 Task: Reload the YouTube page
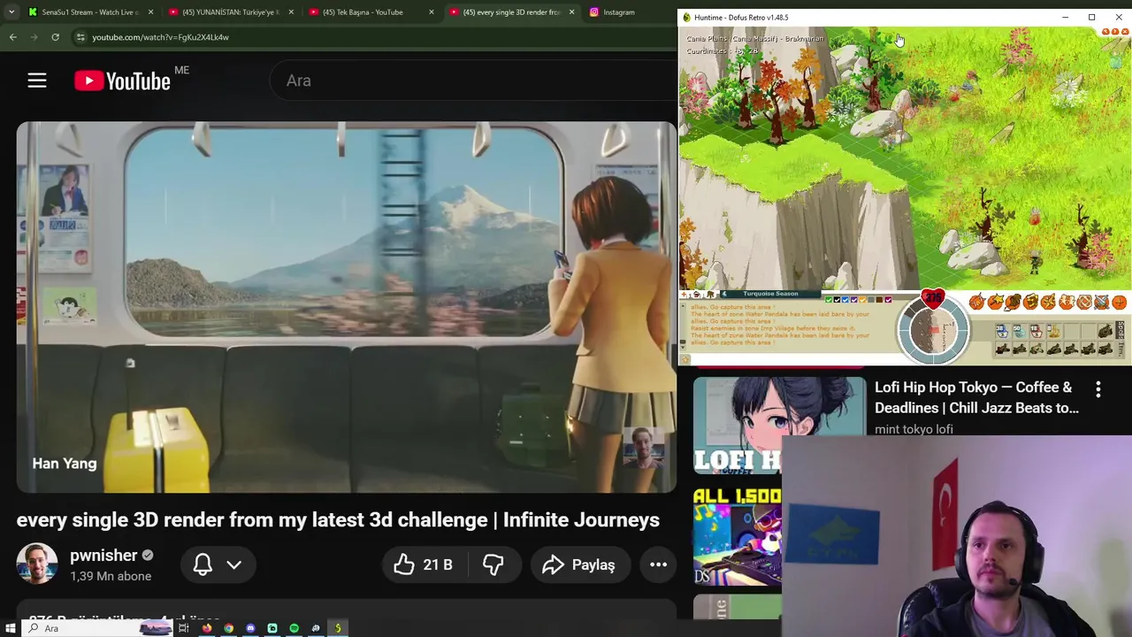(x=55, y=37)
